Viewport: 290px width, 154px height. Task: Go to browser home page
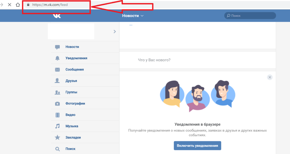18,5
